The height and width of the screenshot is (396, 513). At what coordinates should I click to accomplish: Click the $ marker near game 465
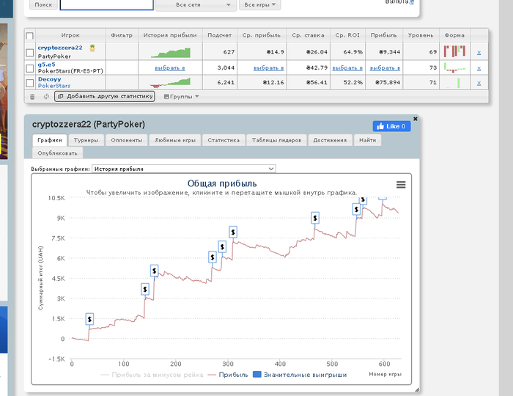[315, 218]
